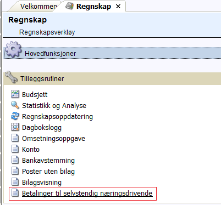This screenshot has width=221, height=205.
Task: Open Statistikk og Analyse
Action: 54,106
